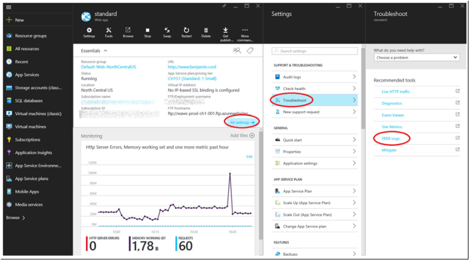Open Resource groups in sidebar

[31, 36]
